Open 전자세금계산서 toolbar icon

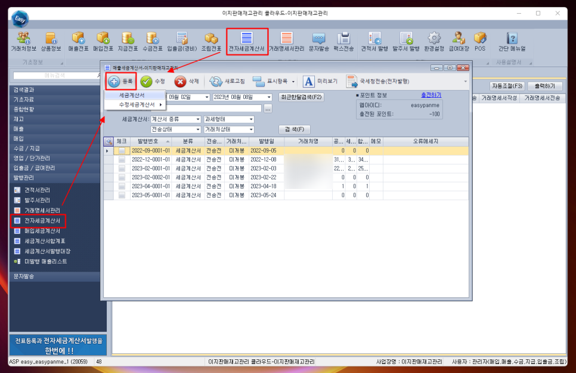pos(246,42)
